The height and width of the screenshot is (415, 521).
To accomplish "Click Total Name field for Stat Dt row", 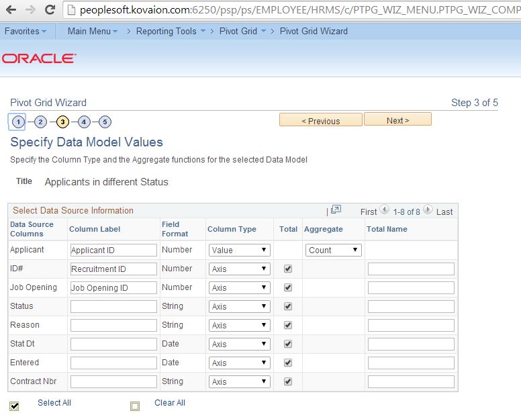I will (411, 344).
